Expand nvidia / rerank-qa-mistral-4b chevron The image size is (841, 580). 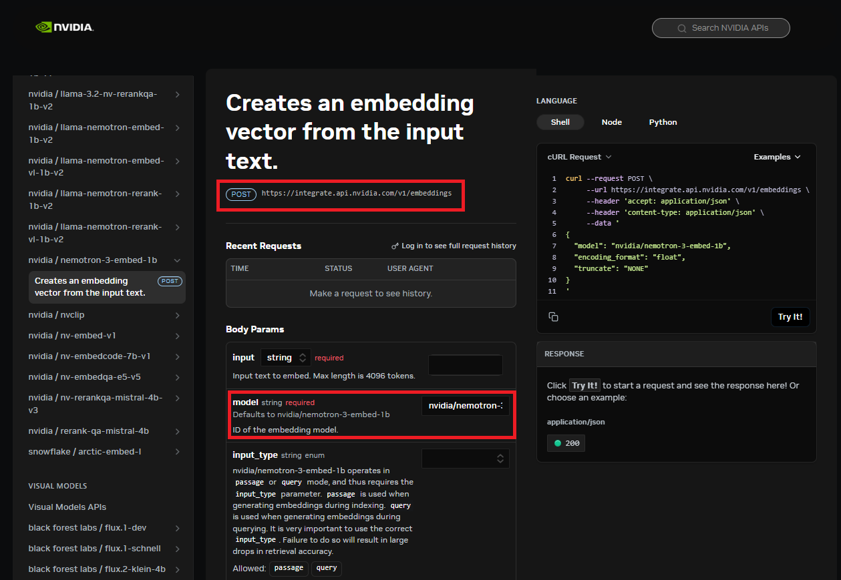click(178, 431)
